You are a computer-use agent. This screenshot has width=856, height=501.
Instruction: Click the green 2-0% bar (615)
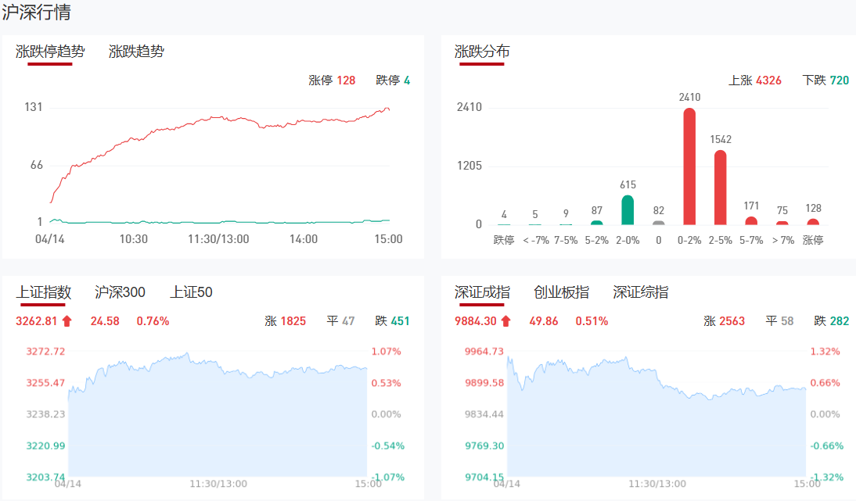[x=628, y=209]
